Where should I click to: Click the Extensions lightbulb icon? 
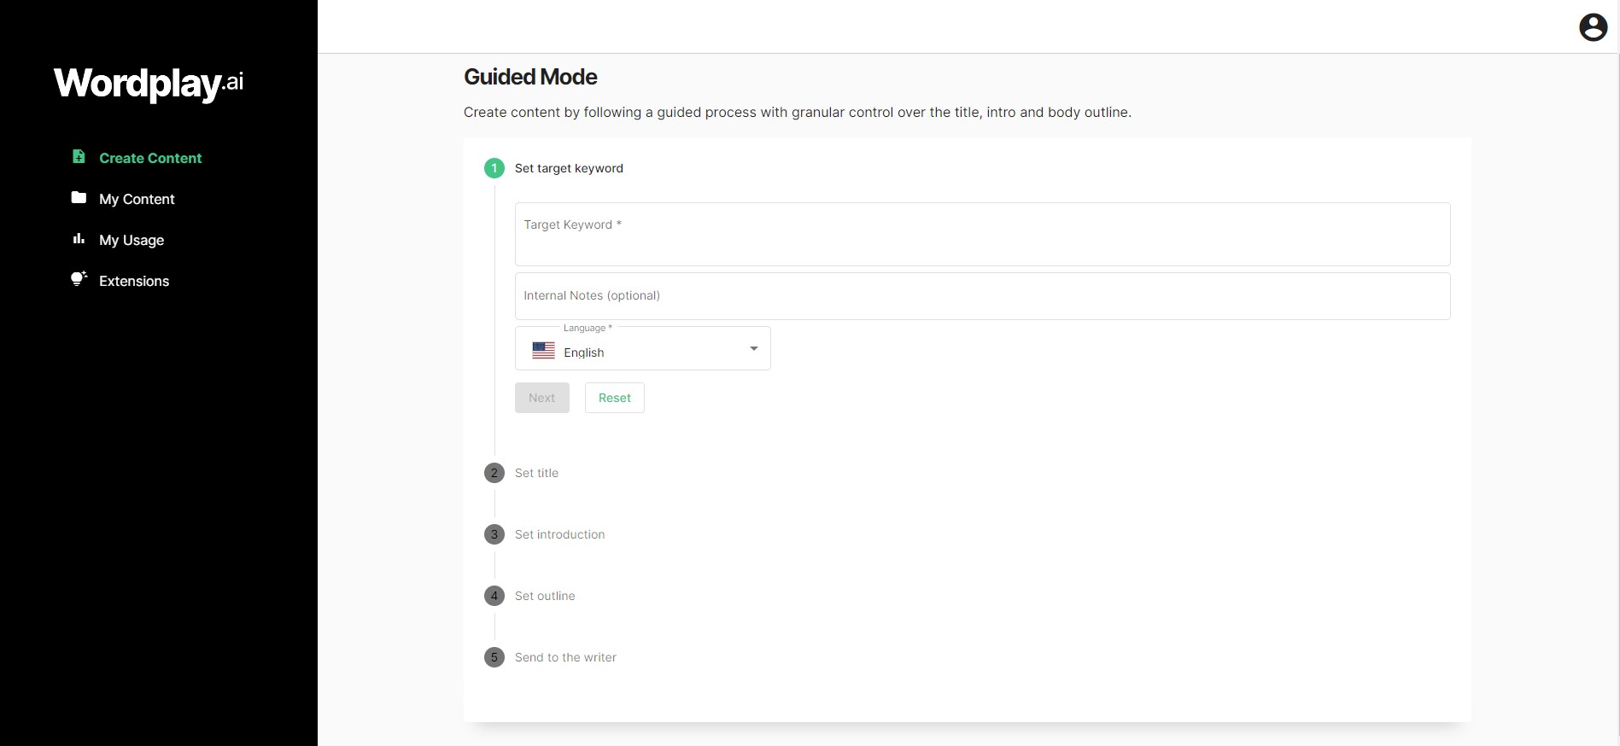coord(79,279)
